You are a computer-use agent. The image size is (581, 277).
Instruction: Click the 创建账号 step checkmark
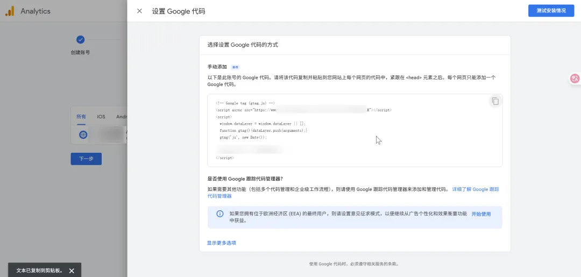click(80, 39)
